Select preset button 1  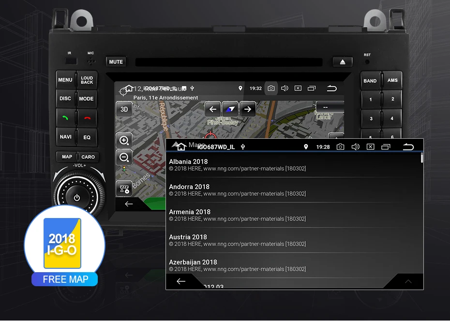tap(371, 100)
